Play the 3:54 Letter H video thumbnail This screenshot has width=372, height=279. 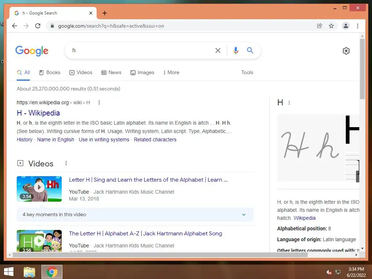[39, 189]
